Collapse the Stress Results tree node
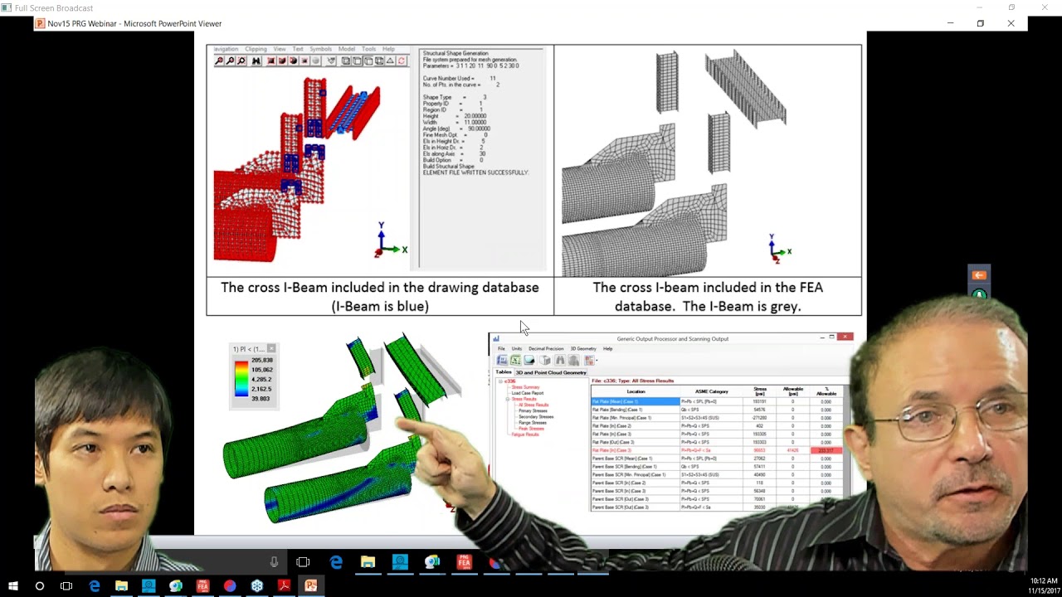The height and width of the screenshot is (597, 1062). 508,399
